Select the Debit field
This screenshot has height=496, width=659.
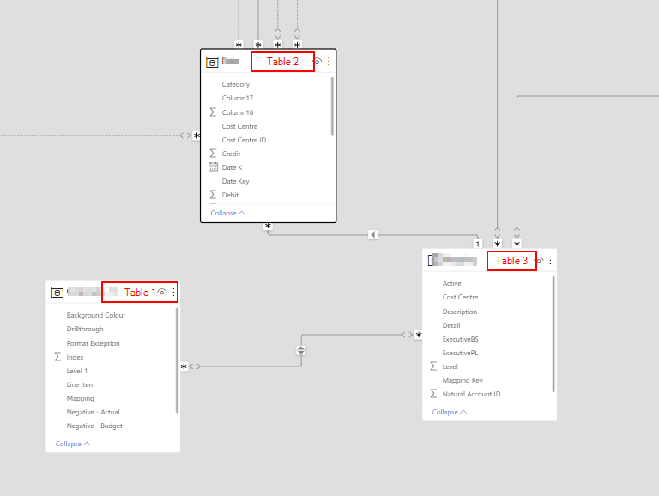pyautogui.click(x=230, y=195)
